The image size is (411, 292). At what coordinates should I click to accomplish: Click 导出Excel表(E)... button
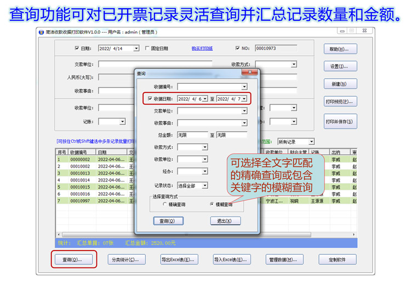click(x=179, y=260)
